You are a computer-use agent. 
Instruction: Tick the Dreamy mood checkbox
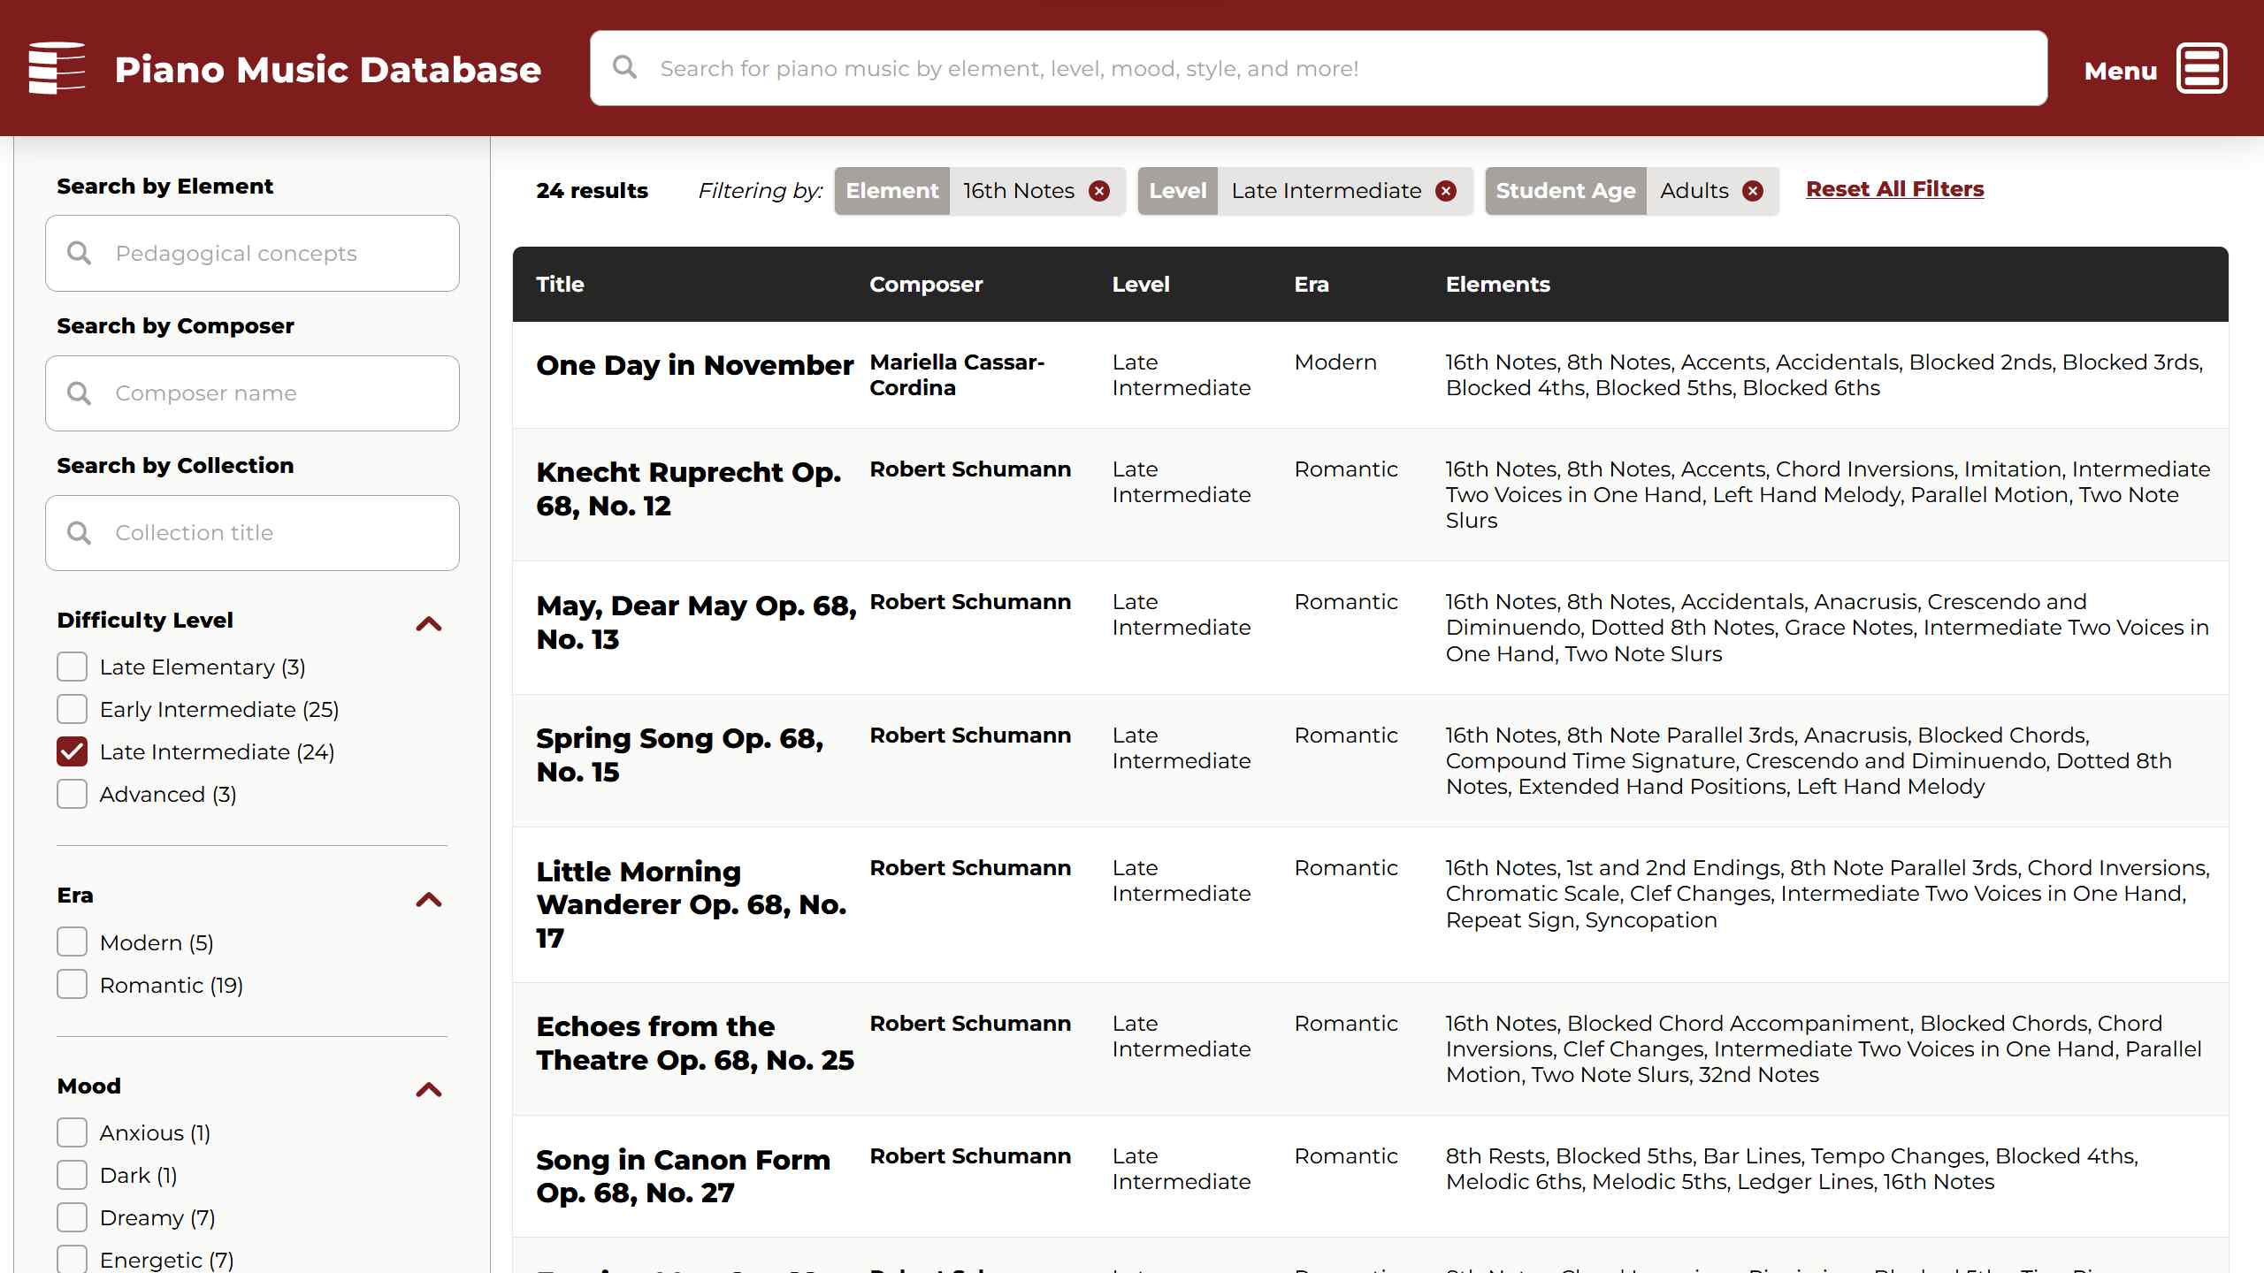click(73, 1217)
